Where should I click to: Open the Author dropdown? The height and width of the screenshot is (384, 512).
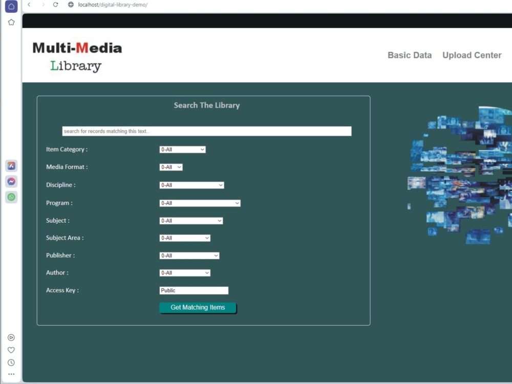click(185, 273)
